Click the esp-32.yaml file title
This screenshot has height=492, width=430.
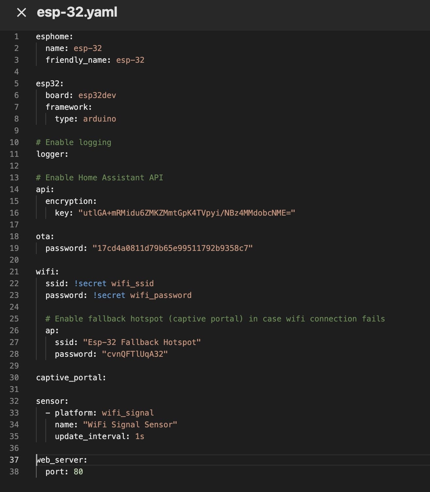coord(77,12)
